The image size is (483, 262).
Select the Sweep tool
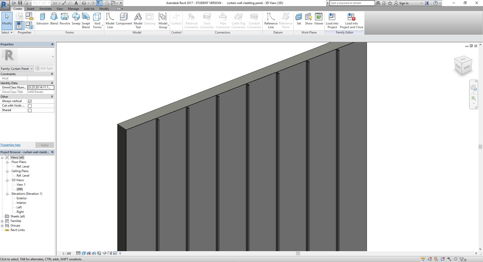pos(76,19)
